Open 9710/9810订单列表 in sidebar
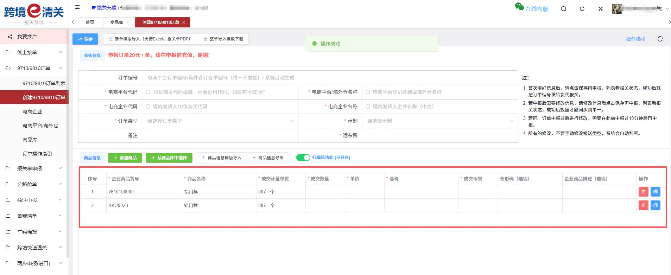This screenshot has width=671, height=275. 44,83
